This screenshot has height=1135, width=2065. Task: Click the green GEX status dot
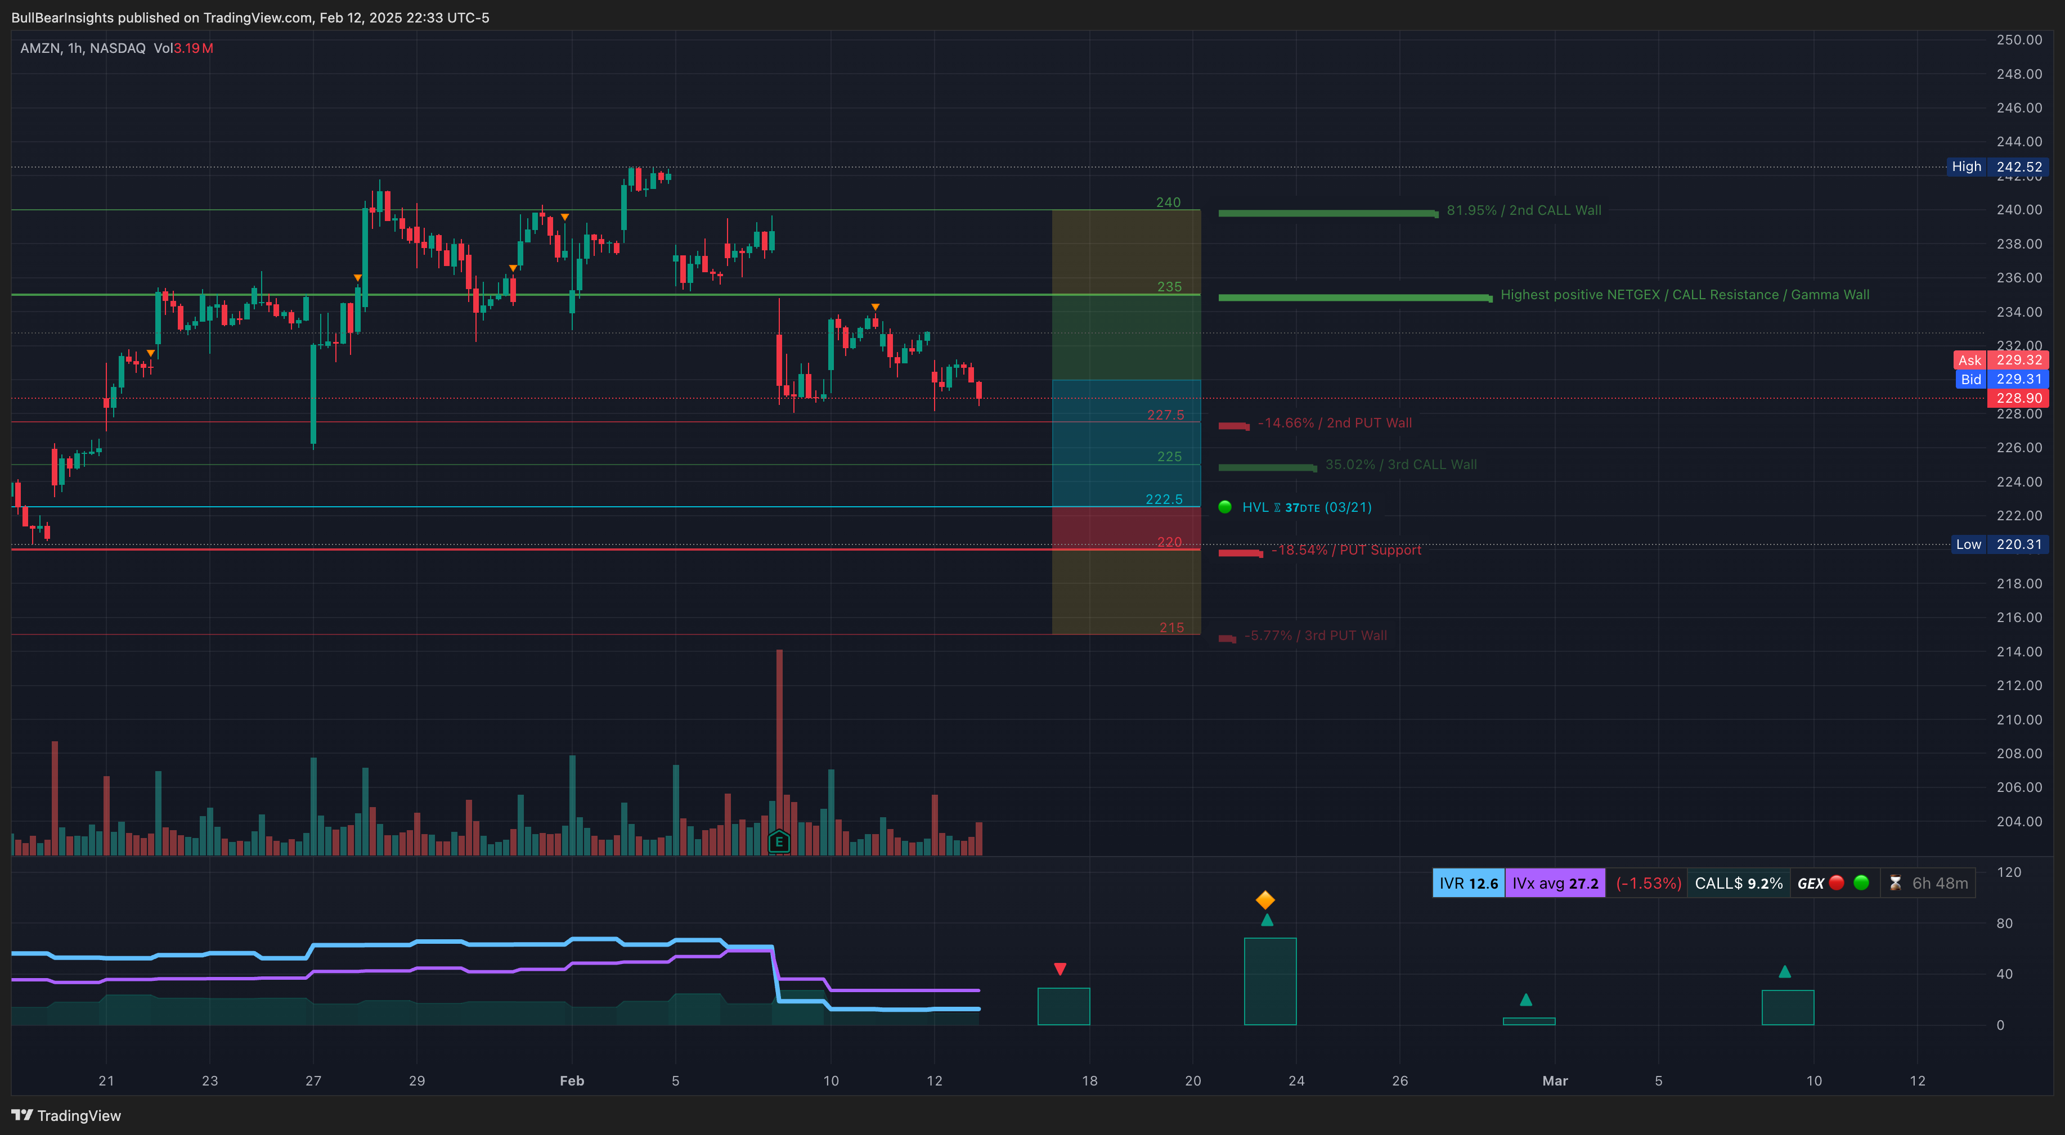coord(1861,882)
